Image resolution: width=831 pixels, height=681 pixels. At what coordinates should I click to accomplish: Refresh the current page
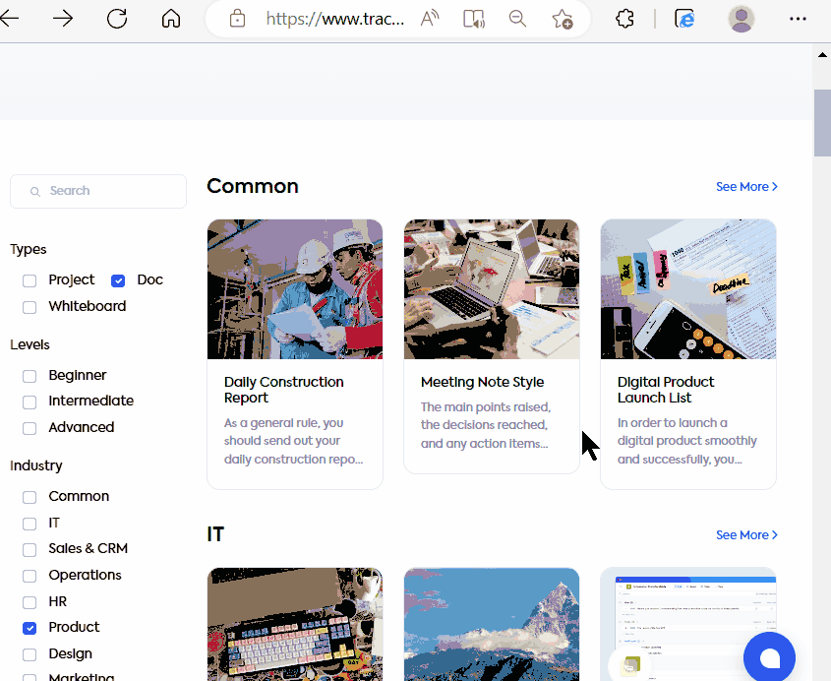point(116,19)
